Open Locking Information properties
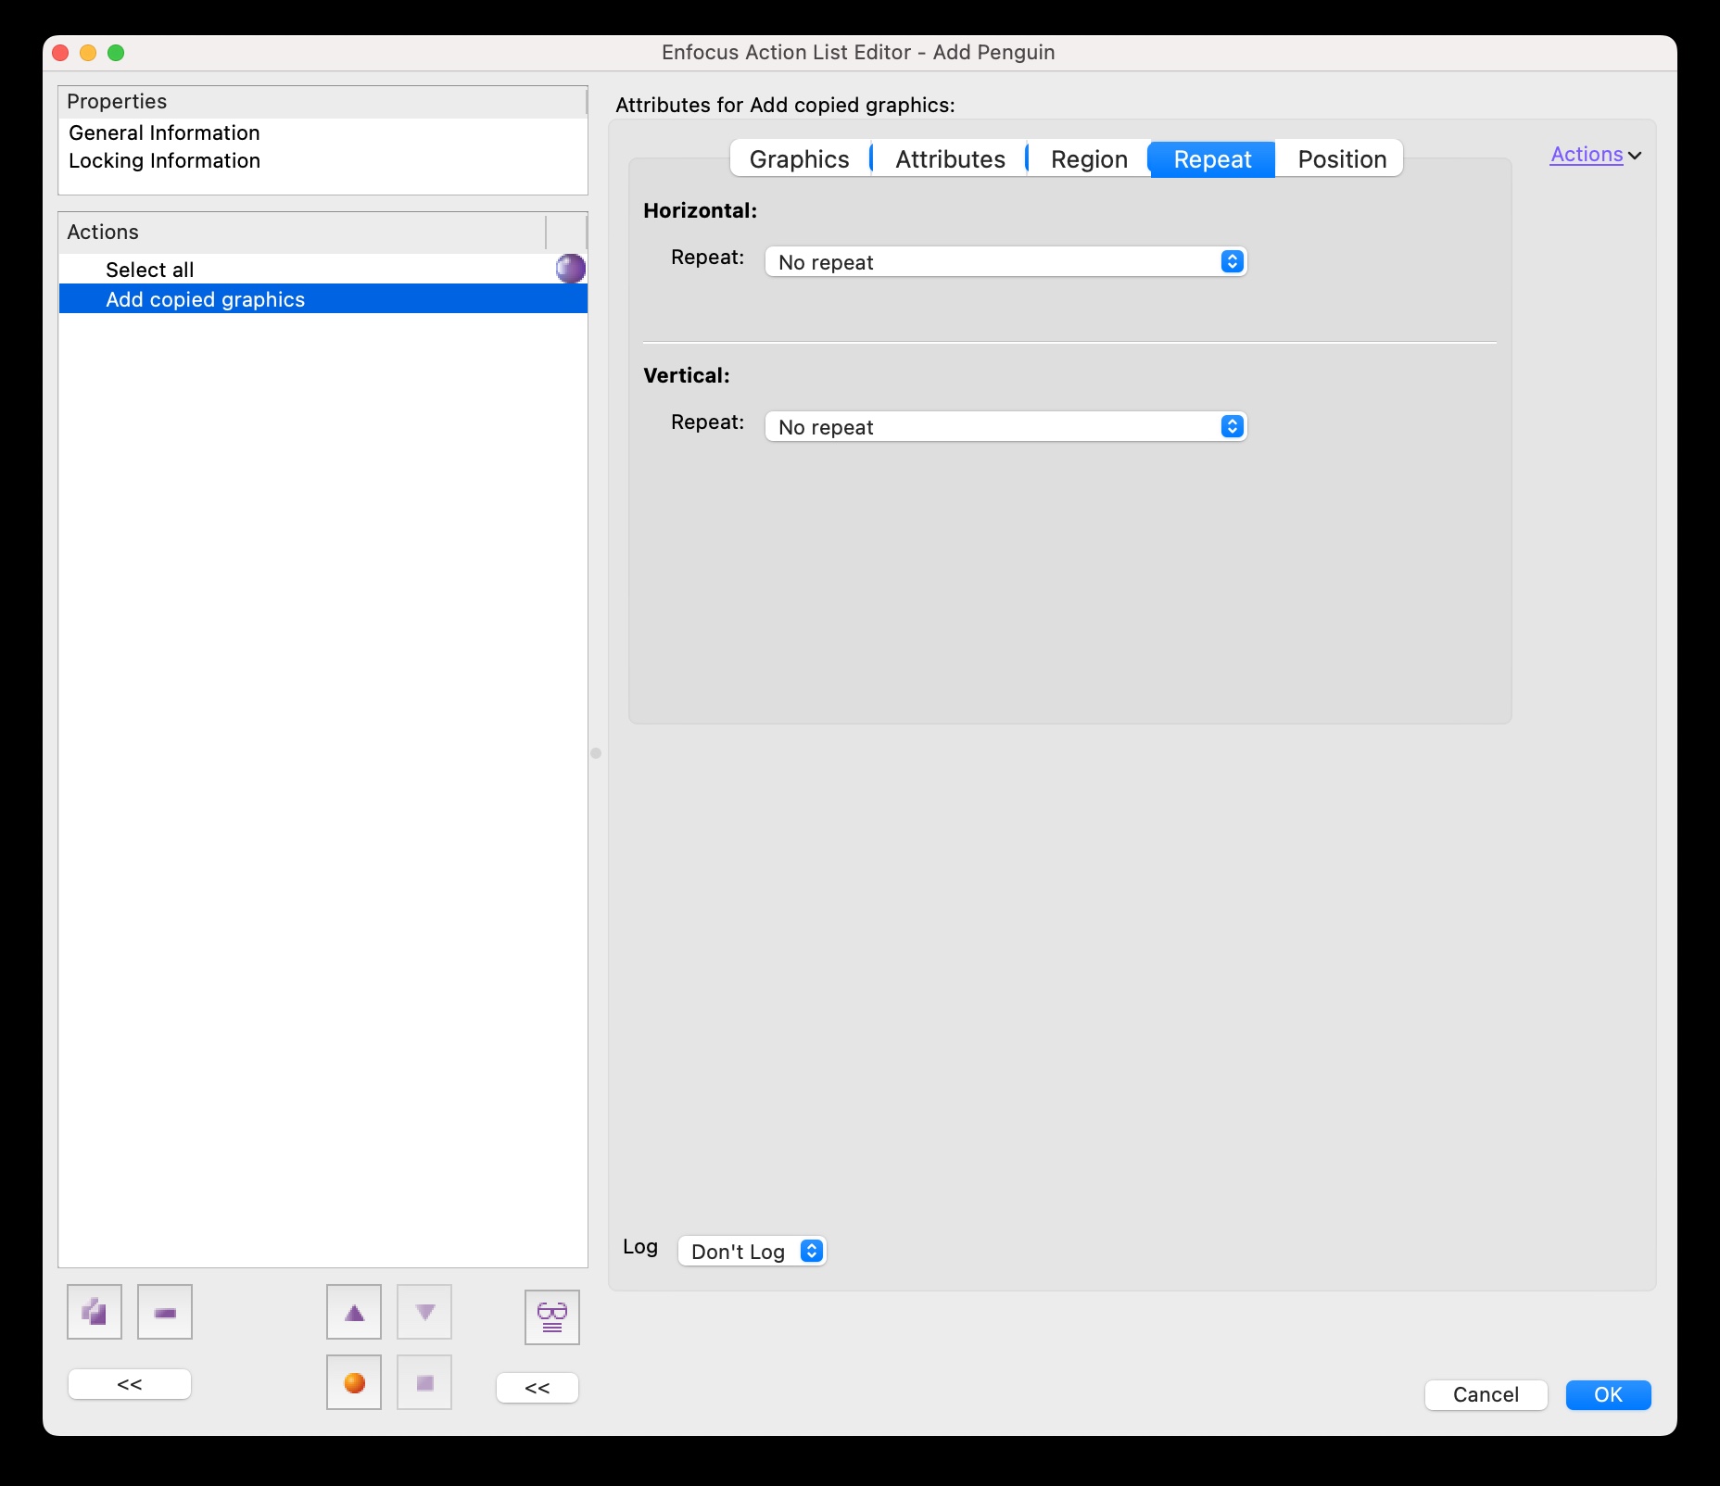Image resolution: width=1720 pixels, height=1486 pixels. (164, 160)
